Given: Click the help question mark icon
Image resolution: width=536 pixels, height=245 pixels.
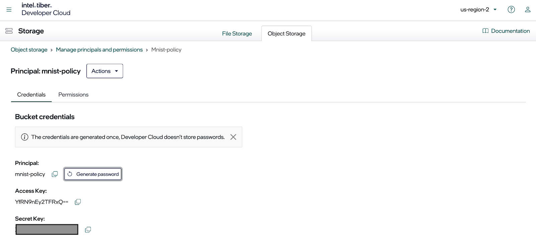Looking at the screenshot, I should coord(511,10).
